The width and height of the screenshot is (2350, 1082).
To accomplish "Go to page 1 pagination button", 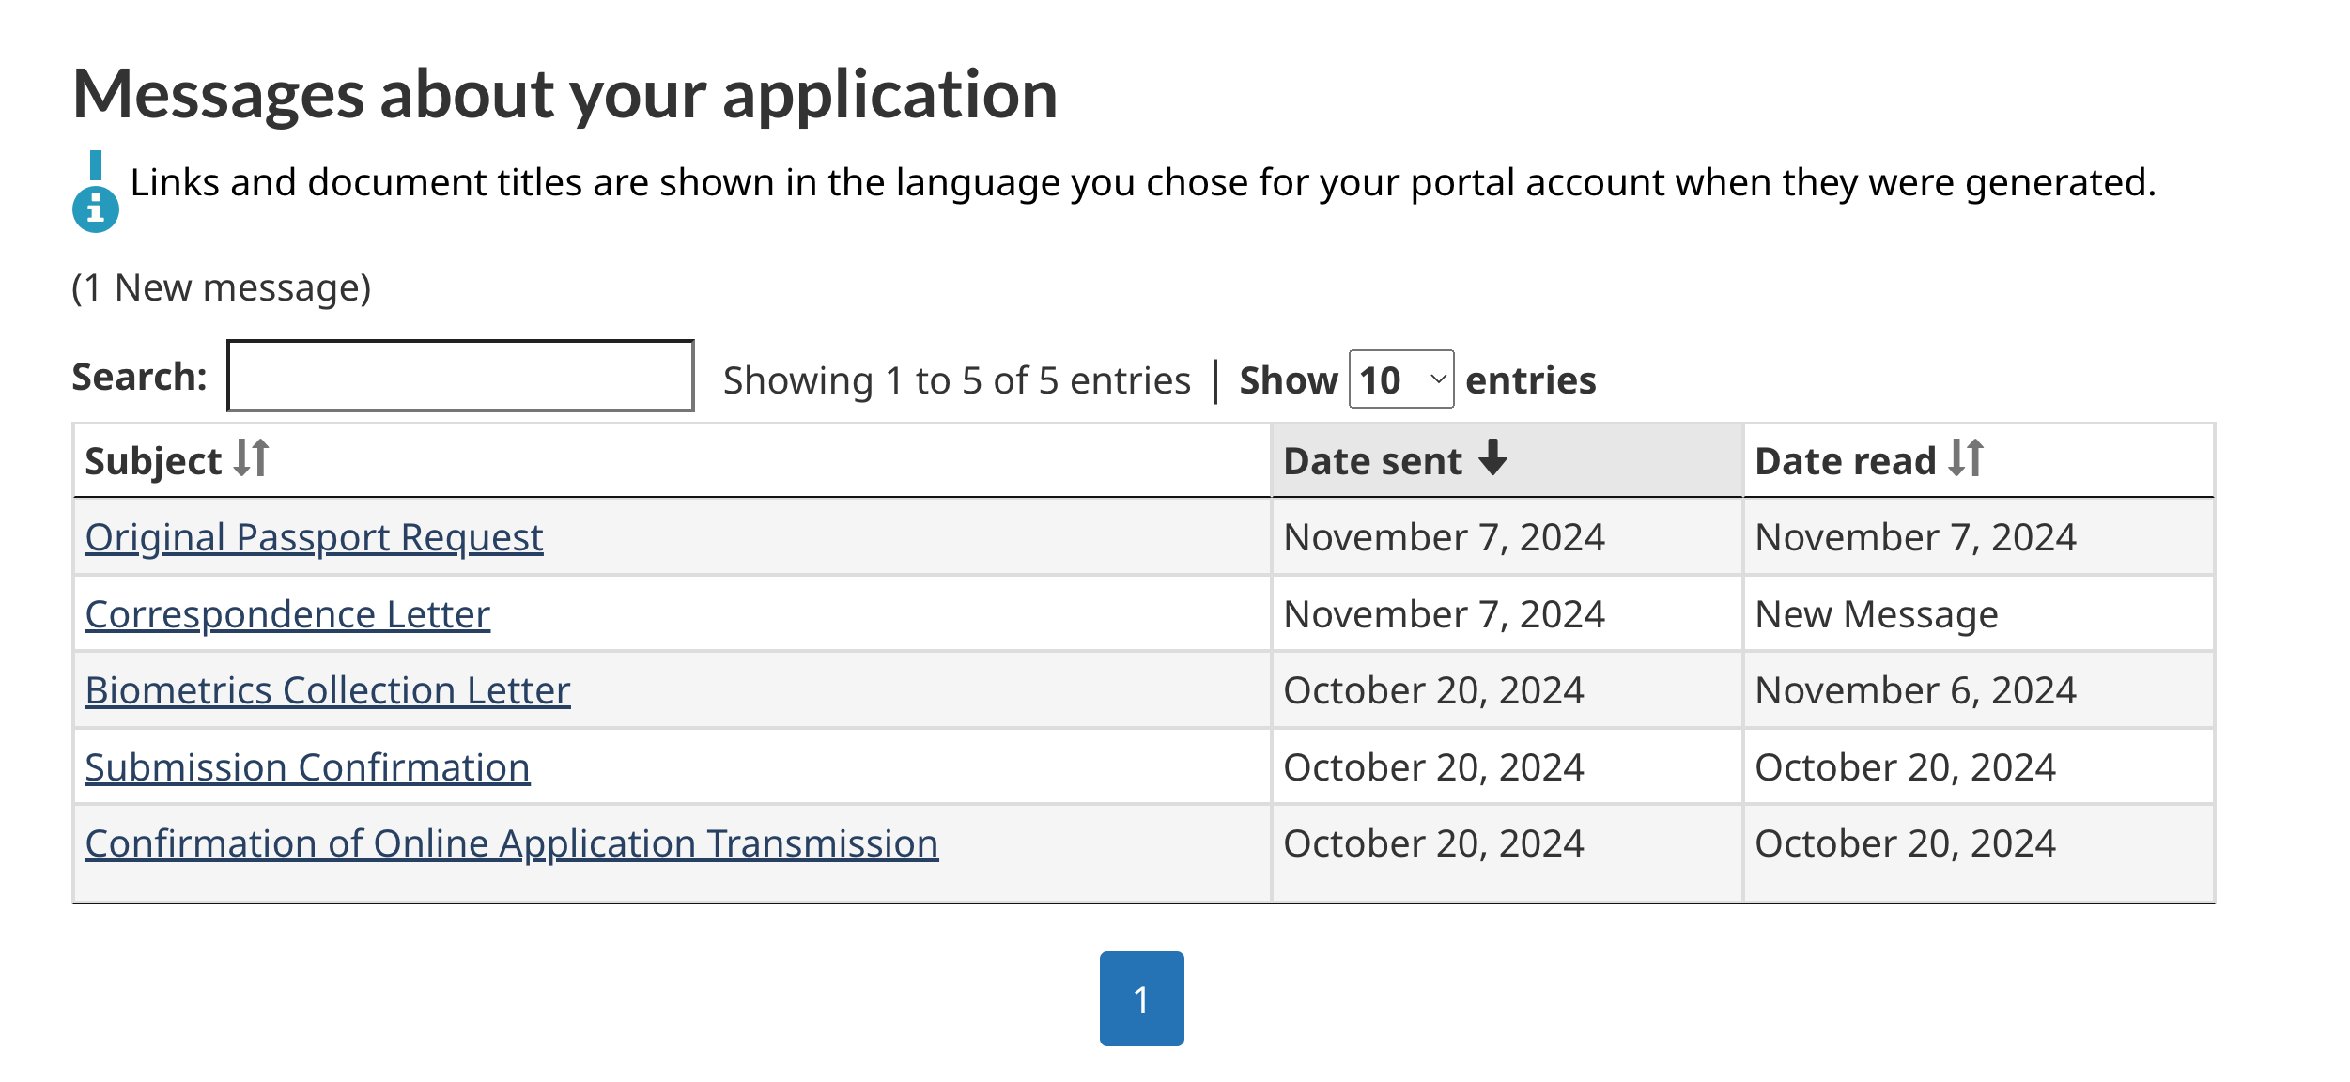I will point(1141,998).
